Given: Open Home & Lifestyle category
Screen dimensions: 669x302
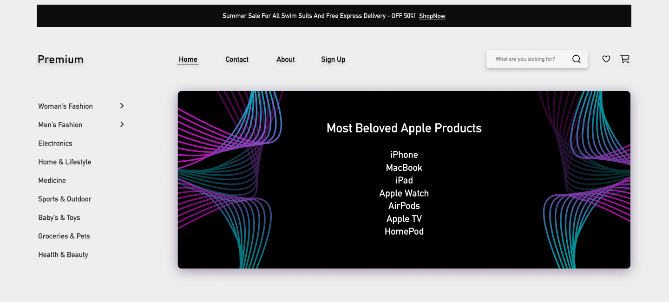Looking at the screenshot, I should (x=65, y=162).
